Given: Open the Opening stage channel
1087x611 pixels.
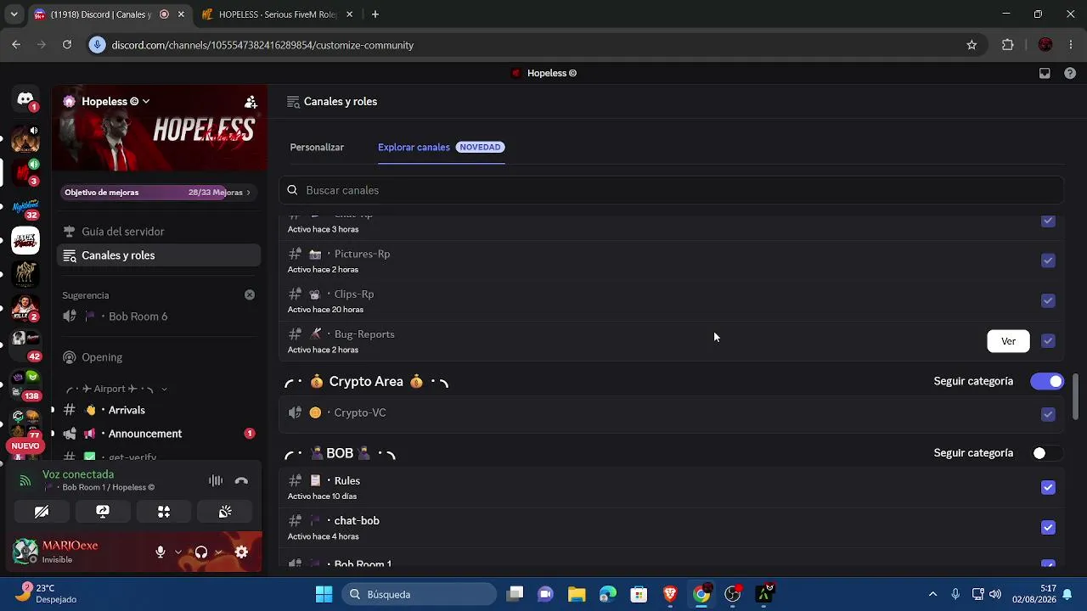Looking at the screenshot, I should click(x=159, y=357).
